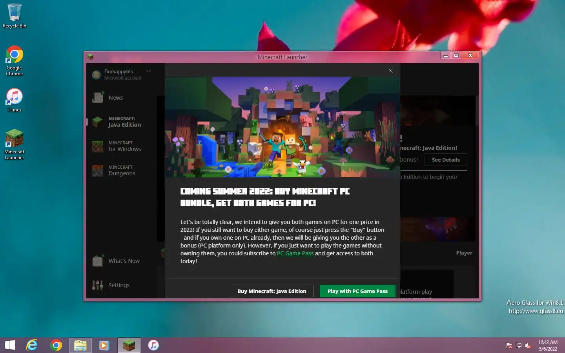Click the News newspaper icon
This screenshot has height=353, width=565.
97,97
